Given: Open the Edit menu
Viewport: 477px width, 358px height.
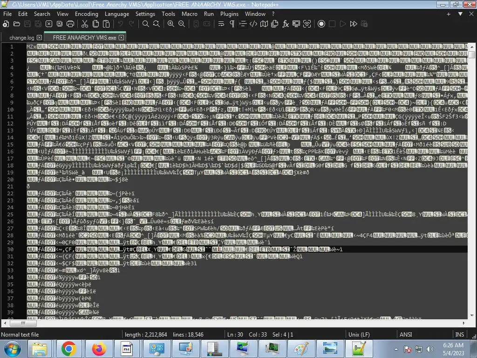Looking at the screenshot, I should (23, 14).
